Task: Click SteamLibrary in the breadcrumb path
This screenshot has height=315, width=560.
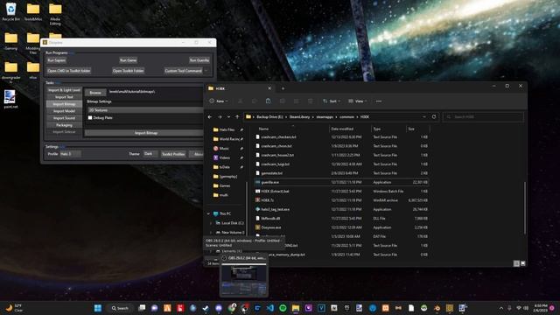Action: click(299, 116)
